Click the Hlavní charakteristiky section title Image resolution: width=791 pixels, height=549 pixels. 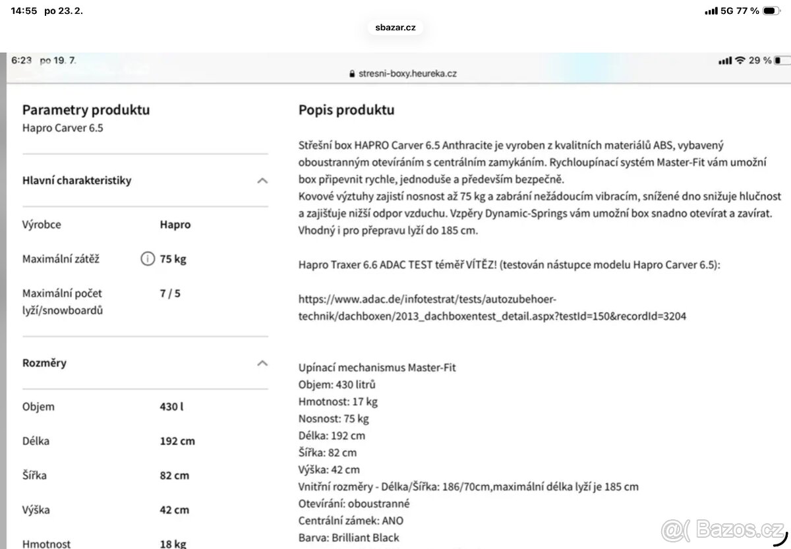76,181
